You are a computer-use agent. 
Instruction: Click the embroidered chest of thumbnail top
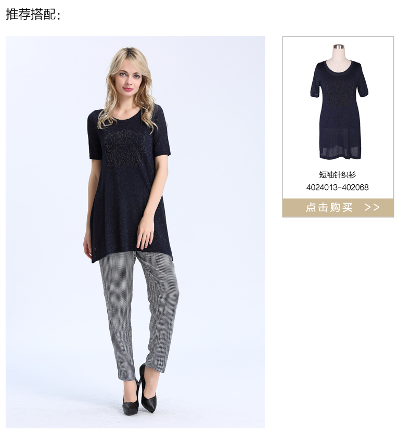339,92
